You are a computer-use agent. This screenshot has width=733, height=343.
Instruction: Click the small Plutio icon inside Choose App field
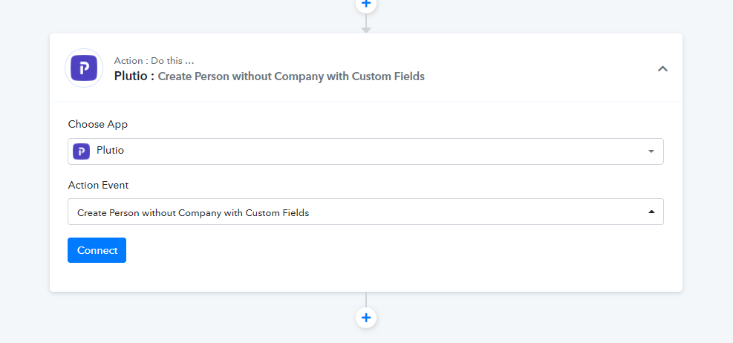pos(82,151)
